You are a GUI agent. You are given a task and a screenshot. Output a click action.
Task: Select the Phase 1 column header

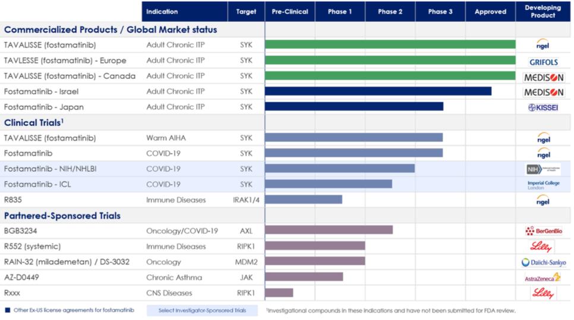tap(340, 11)
